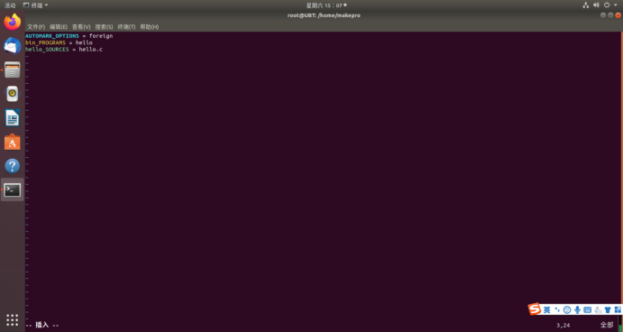
Task: Click 活动 Activities button
Action: coord(10,5)
